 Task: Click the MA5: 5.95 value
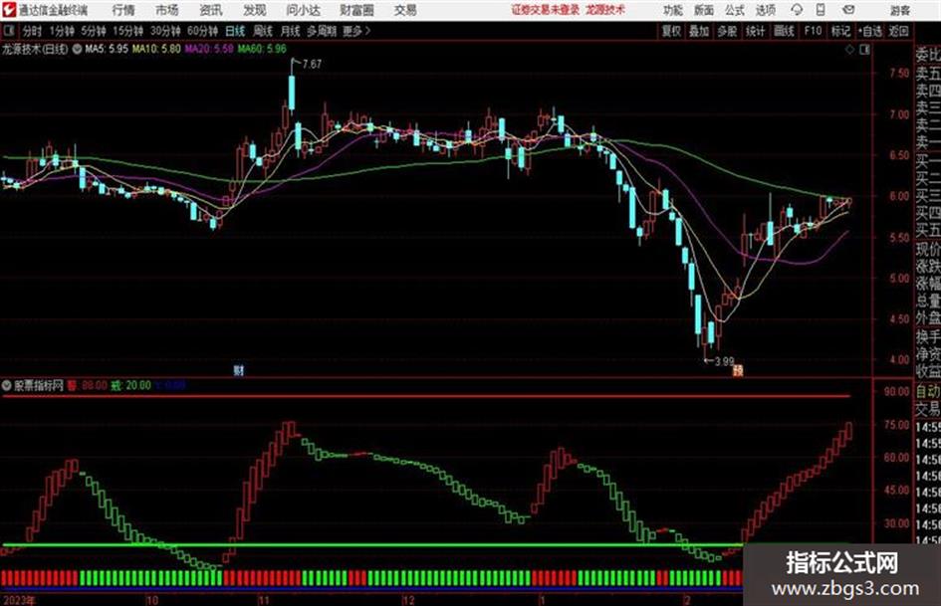pos(107,49)
